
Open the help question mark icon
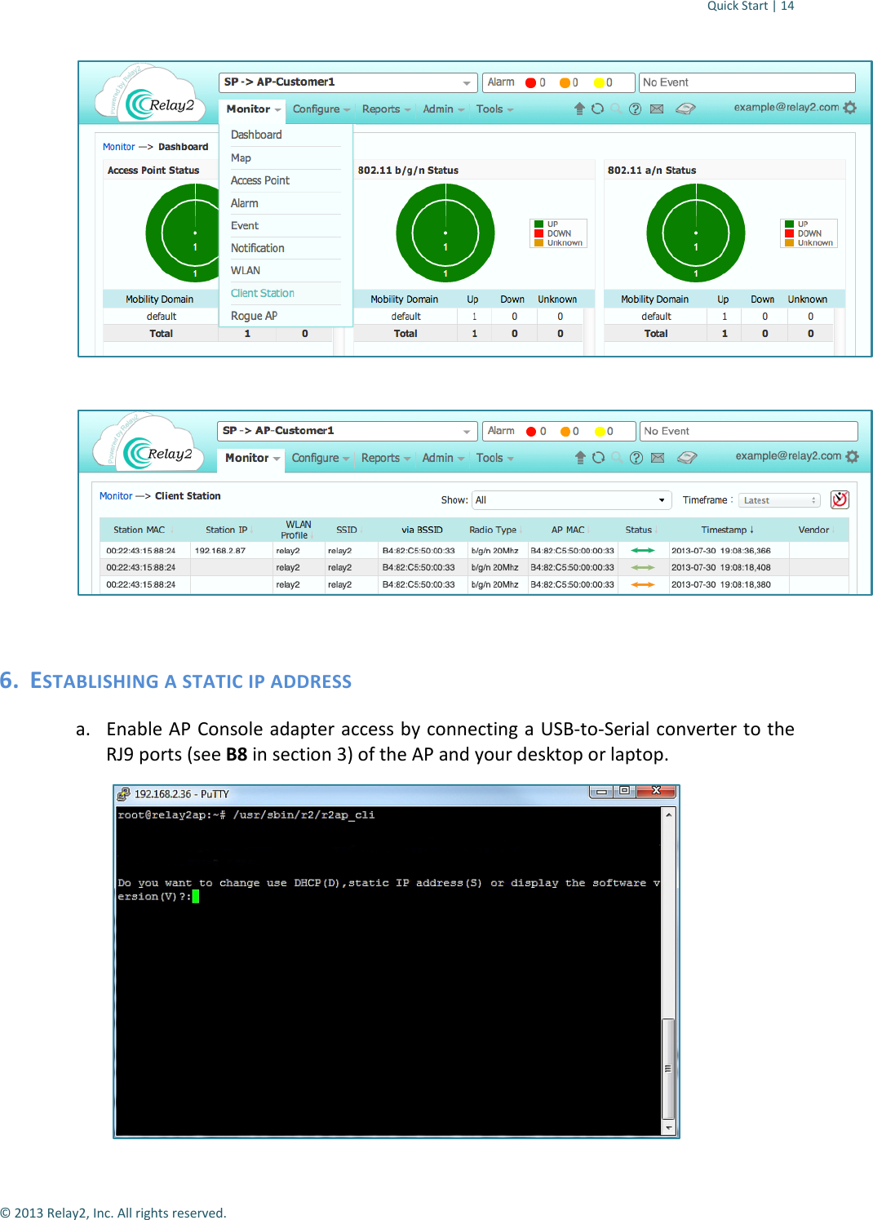[636, 108]
